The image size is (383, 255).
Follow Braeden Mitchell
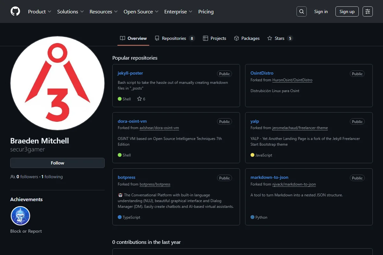tap(57, 163)
